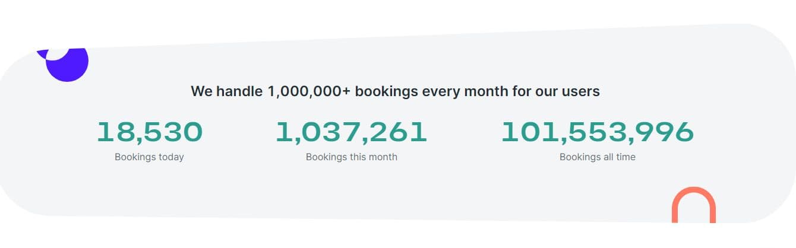The width and height of the screenshot is (796, 248).
Task: Click the 1,037,261 monthly counter
Action: point(351,132)
